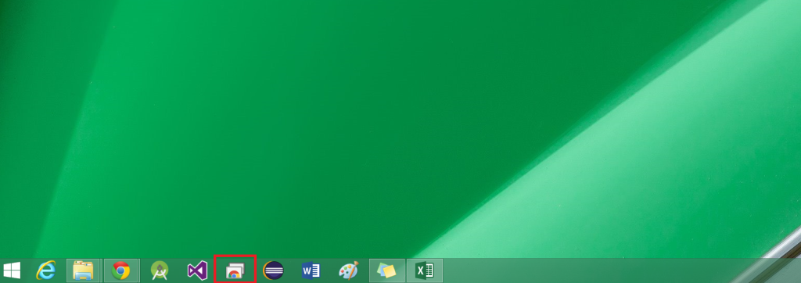Switch to Microsoft Excel window
This screenshot has width=801, height=283.
pyautogui.click(x=425, y=270)
